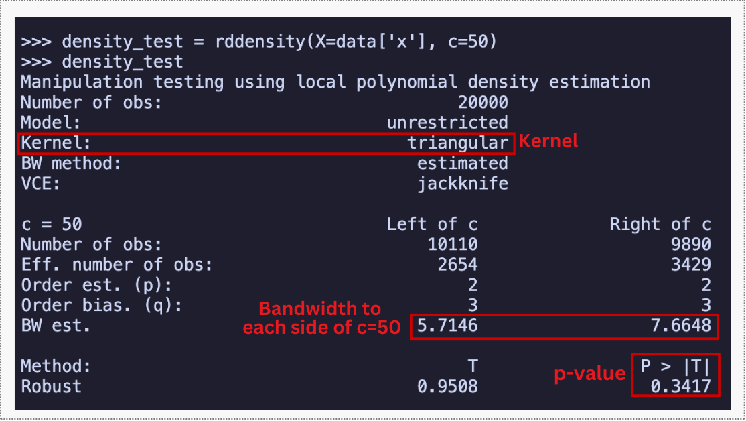
Task: Select the 'estimated' BW method value
Action: click(462, 163)
